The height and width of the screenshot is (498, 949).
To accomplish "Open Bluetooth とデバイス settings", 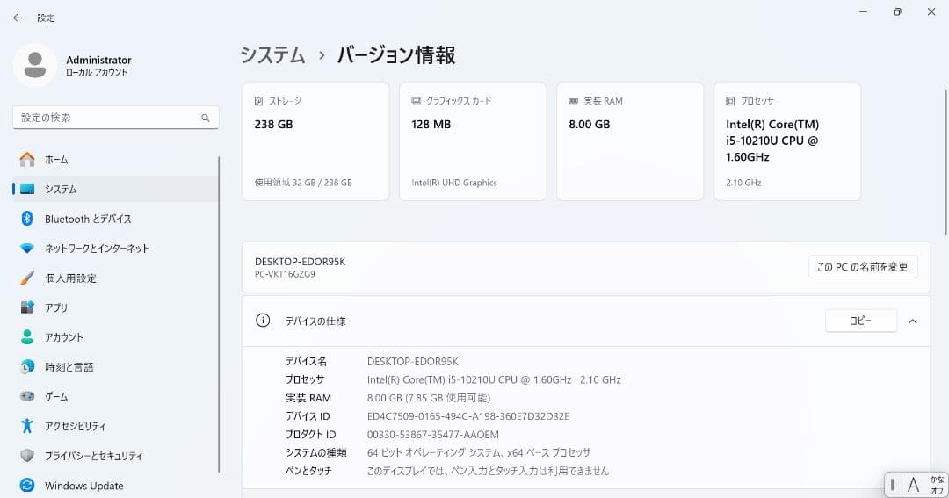I will pyautogui.click(x=116, y=219).
